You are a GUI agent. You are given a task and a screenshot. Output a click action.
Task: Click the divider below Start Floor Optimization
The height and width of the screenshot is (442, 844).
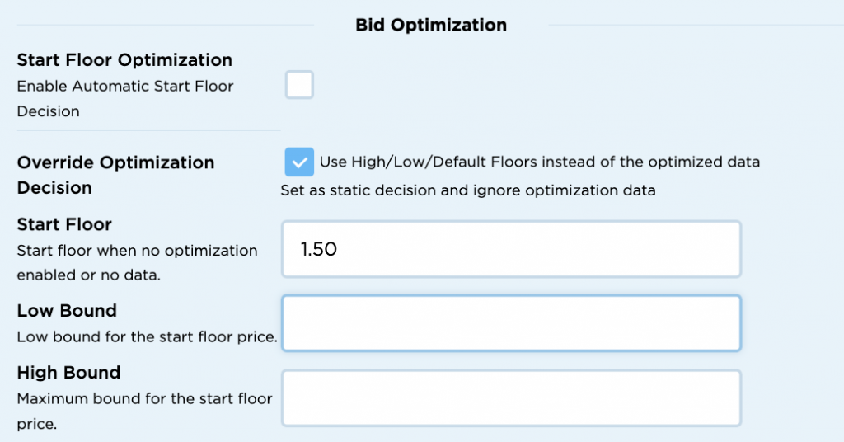pyautogui.click(x=148, y=130)
